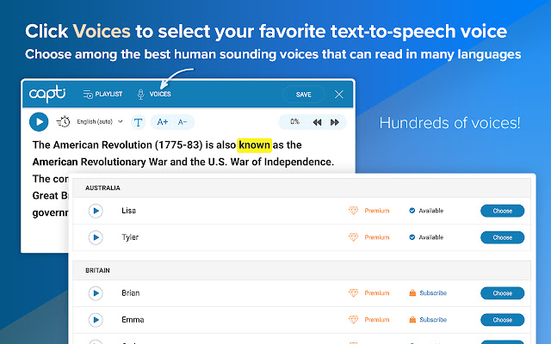Open the text formatting T icon

(138, 122)
